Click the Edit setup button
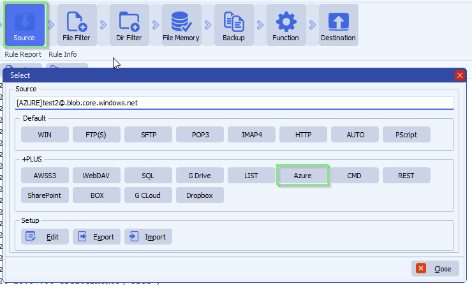This screenshot has height=288, width=472. (45, 237)
